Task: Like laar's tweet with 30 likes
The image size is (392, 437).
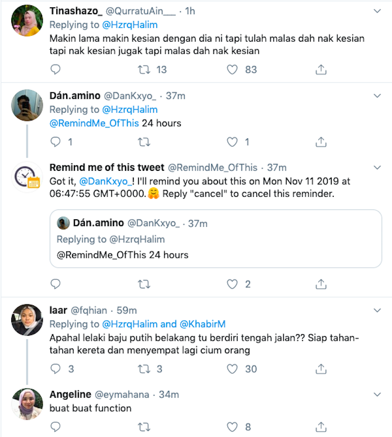Action: 233,368
